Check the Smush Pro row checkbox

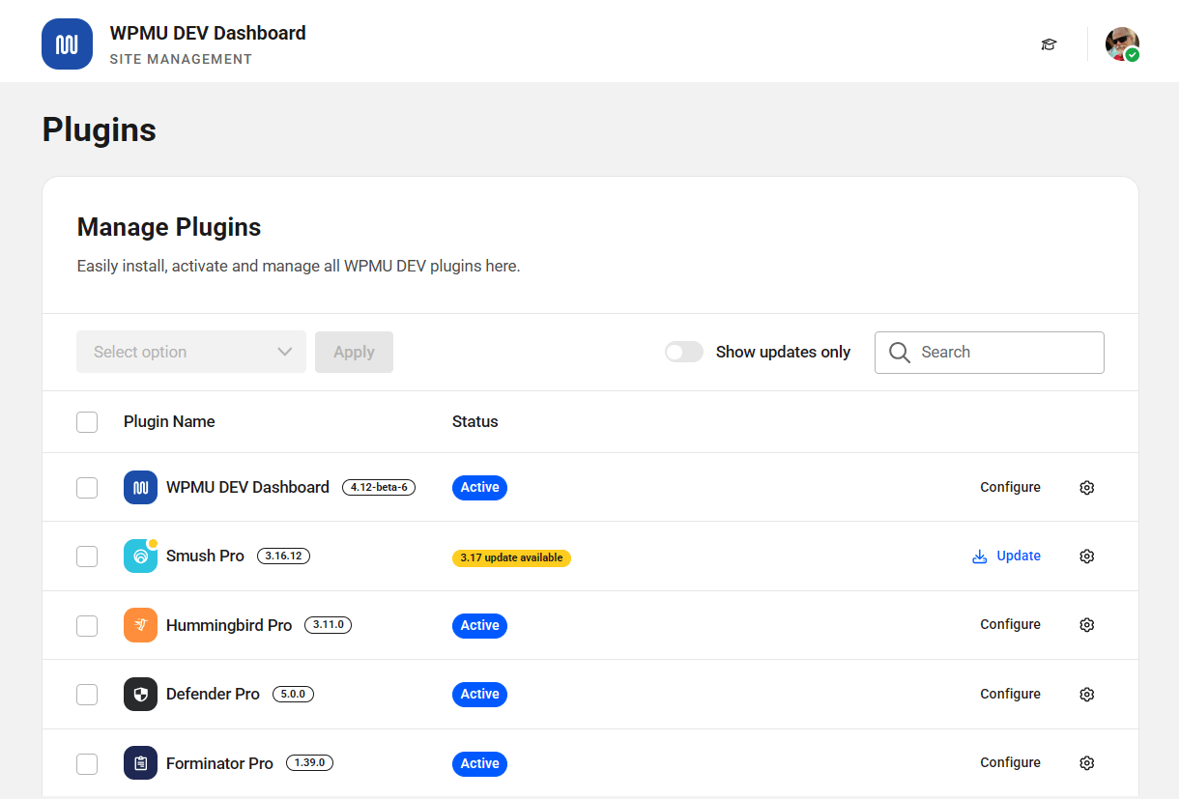pyautogui.click(x=87, y=556)
